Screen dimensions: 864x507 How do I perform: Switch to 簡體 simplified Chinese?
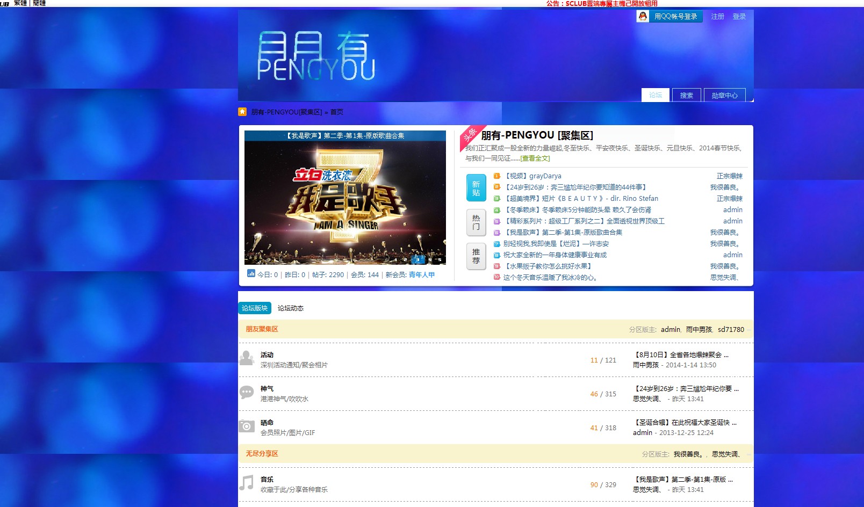(39, 3)
